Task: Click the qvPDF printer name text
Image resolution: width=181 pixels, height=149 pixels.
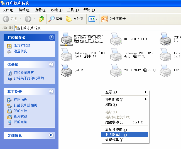Action: pos(79,70)
